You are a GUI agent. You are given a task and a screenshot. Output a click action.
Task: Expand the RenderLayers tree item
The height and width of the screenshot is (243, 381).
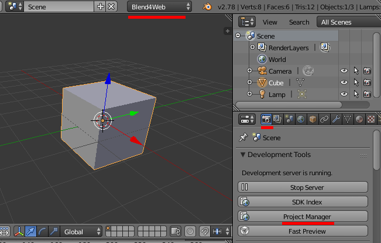pyautogui.click(x=253, y=47)
